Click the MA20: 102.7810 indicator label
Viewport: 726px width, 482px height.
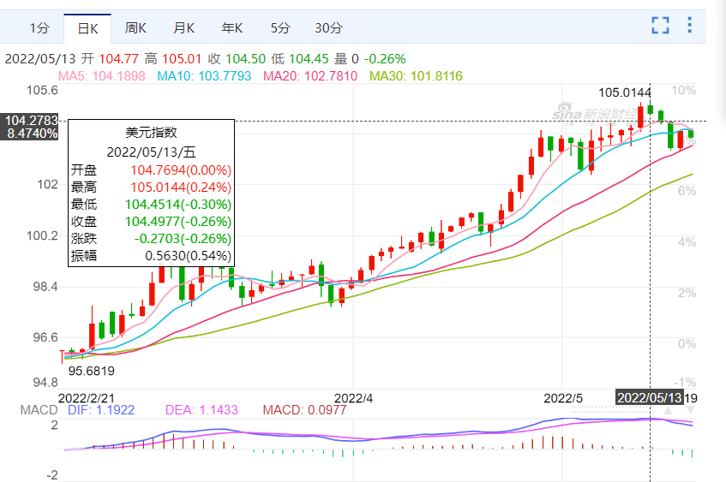click(x=310, y=76)
